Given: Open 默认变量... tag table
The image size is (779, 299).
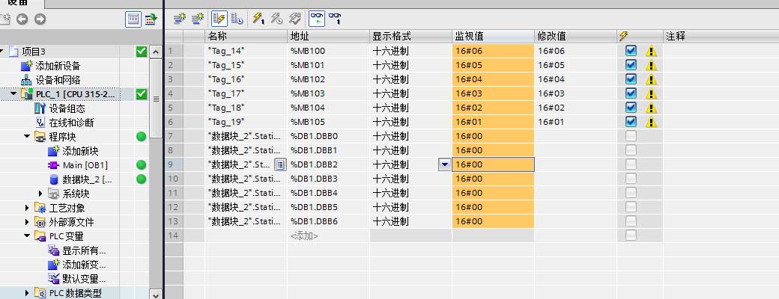Looking at the screenshot, I should tap(83, 279).
